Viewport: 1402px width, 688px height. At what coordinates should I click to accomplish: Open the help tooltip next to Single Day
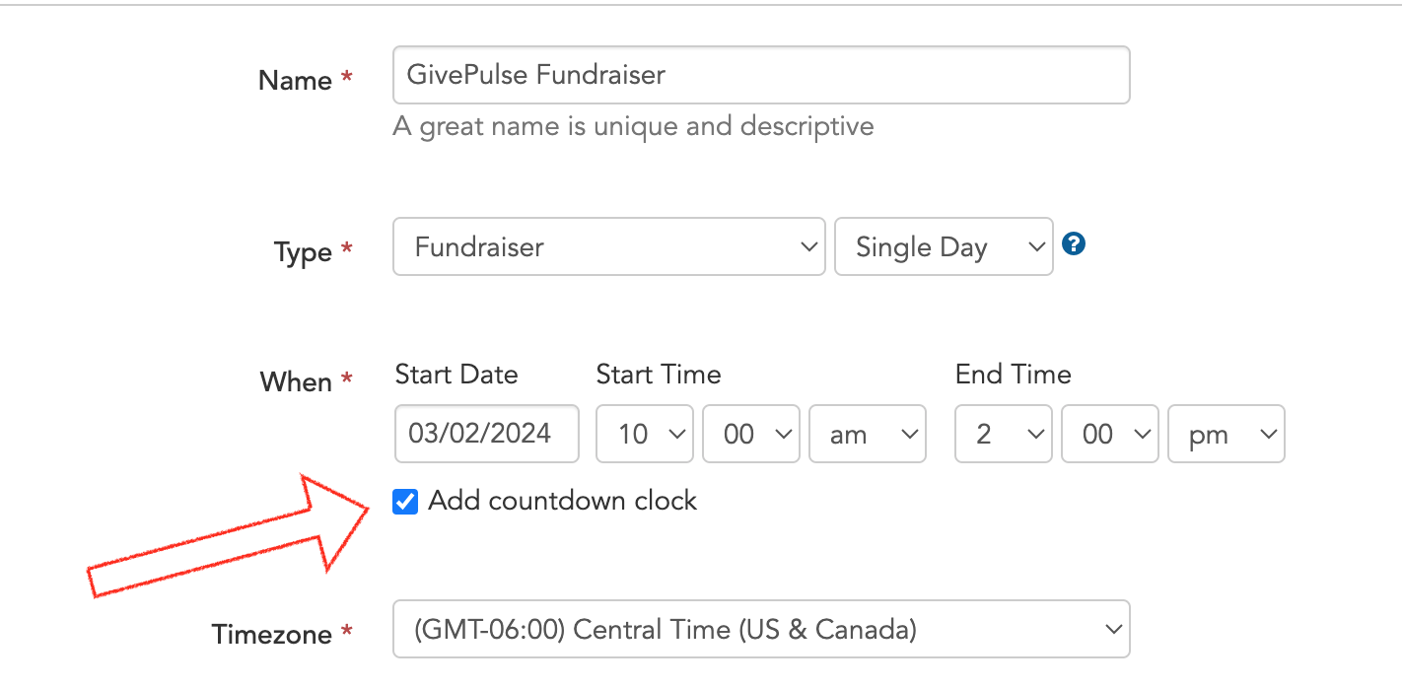point(1074,243)
